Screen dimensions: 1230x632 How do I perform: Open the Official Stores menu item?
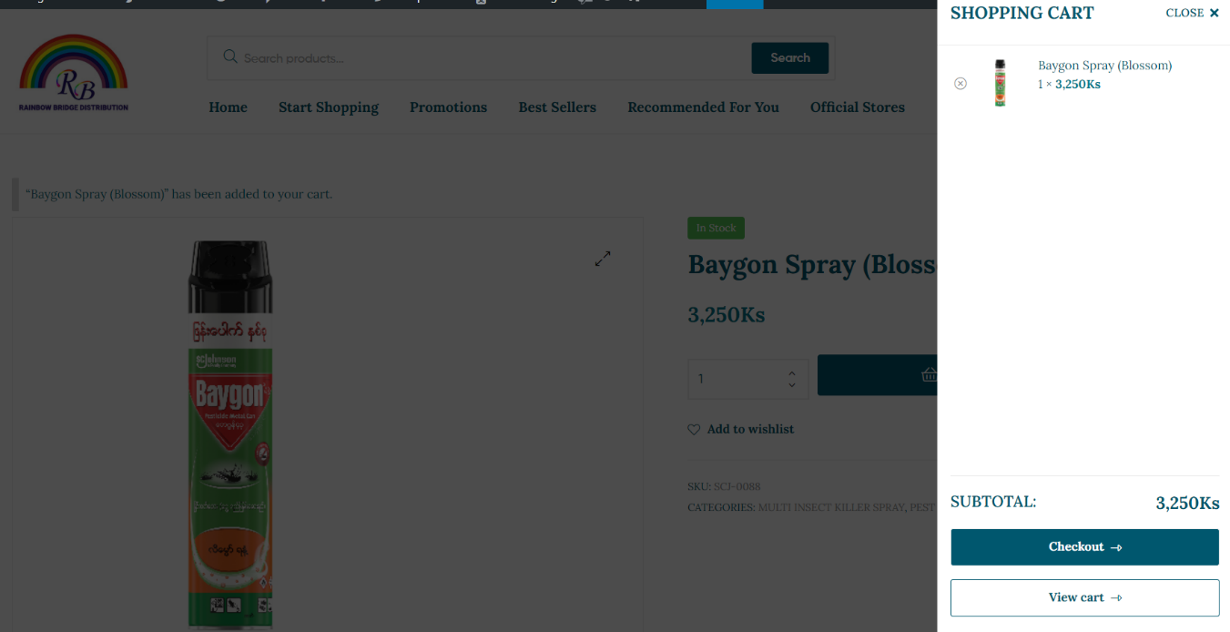pos(858,107)
